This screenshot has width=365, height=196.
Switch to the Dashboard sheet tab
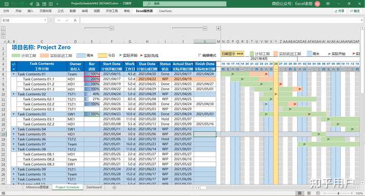pyautogui.click(x=94, y=187)
